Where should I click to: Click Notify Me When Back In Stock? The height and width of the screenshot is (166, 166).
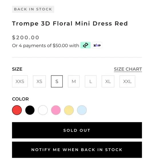[x=77, y=150]
